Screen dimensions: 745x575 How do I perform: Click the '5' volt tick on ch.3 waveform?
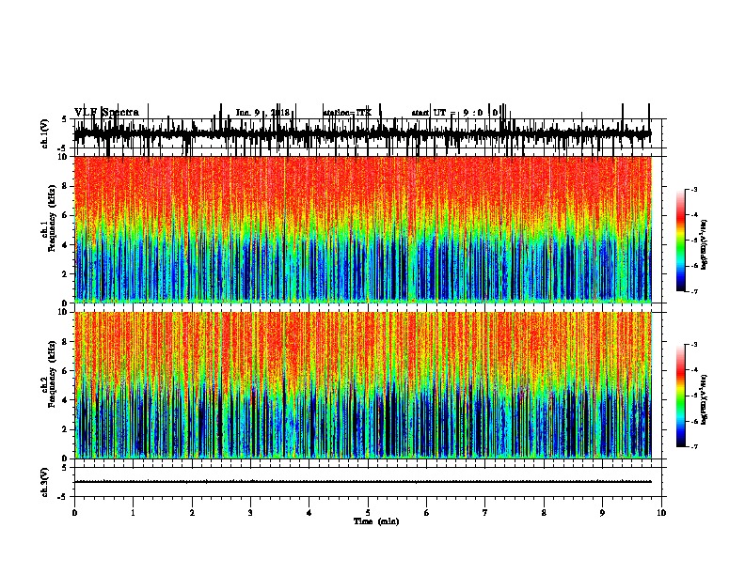tap(65, 468)
